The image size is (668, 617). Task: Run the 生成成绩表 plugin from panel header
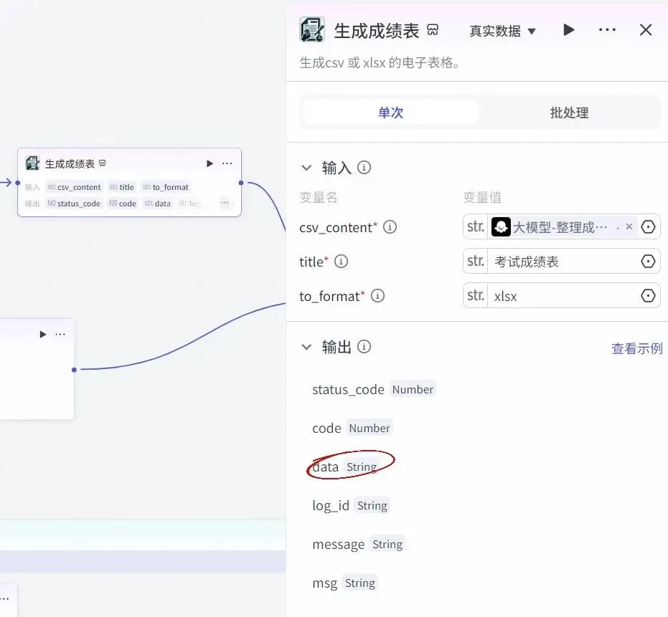coord(568,30)
